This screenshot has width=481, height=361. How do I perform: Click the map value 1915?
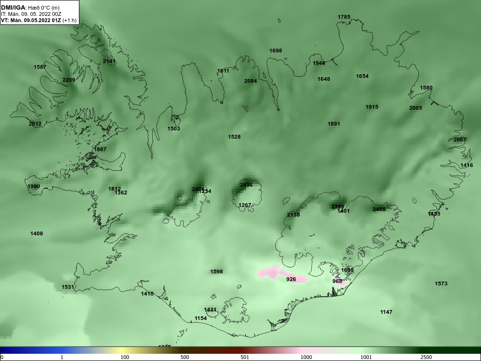coord(372,107)
